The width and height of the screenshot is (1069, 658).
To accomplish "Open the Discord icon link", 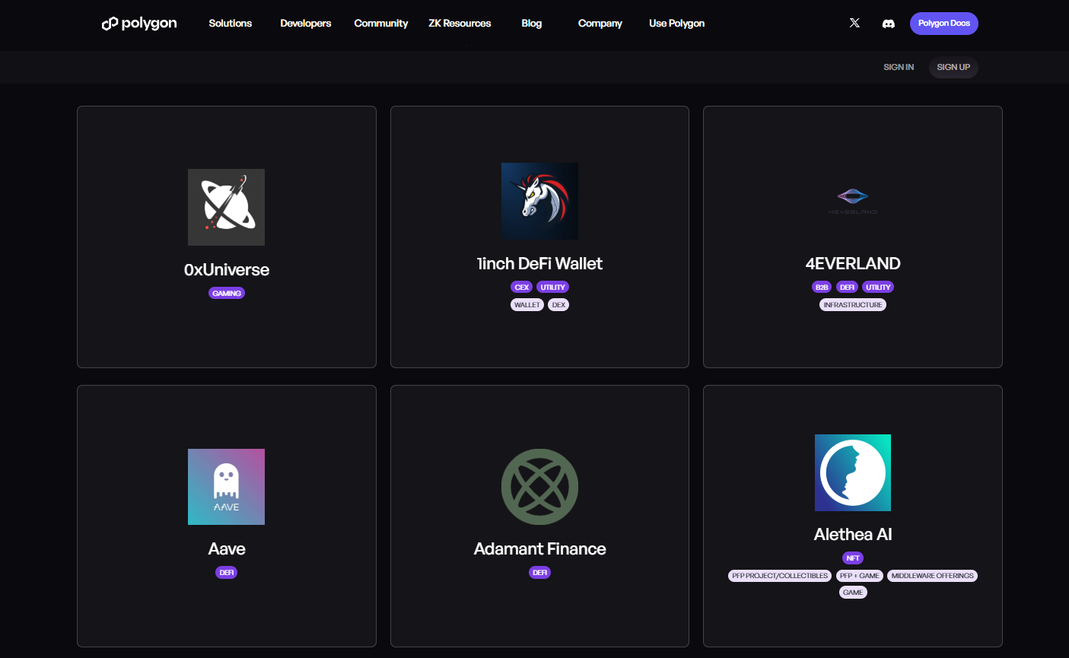I will click(888, 24).
